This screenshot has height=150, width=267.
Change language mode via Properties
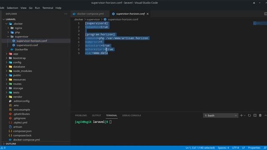254,148
